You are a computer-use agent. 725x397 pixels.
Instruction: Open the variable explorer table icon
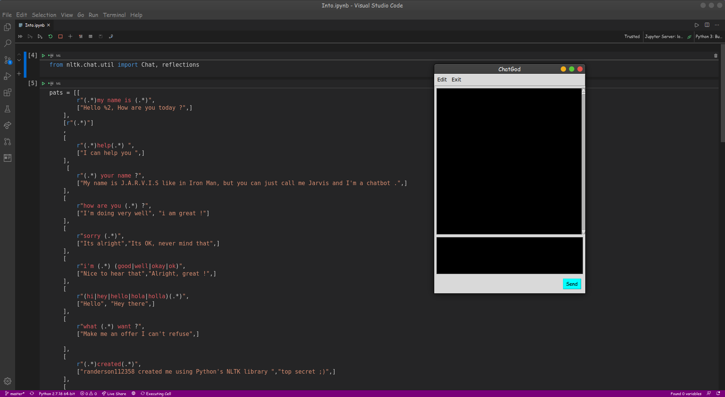click(91, 37)
